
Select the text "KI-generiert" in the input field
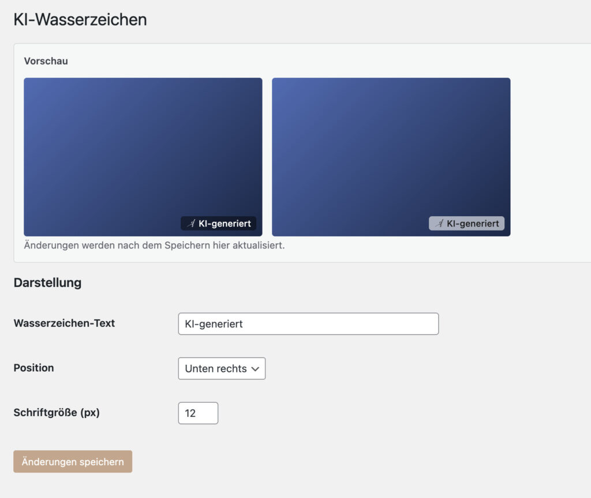214,323
